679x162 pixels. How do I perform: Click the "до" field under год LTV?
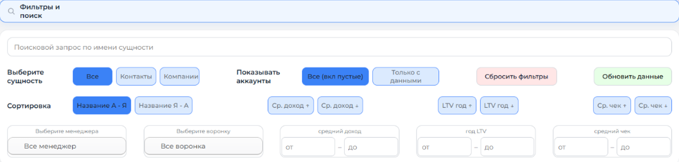click(x=507, y=147)
